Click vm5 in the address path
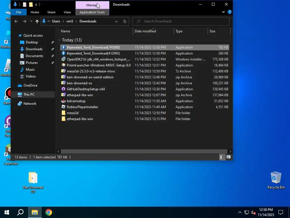 (x=70, y=21)
